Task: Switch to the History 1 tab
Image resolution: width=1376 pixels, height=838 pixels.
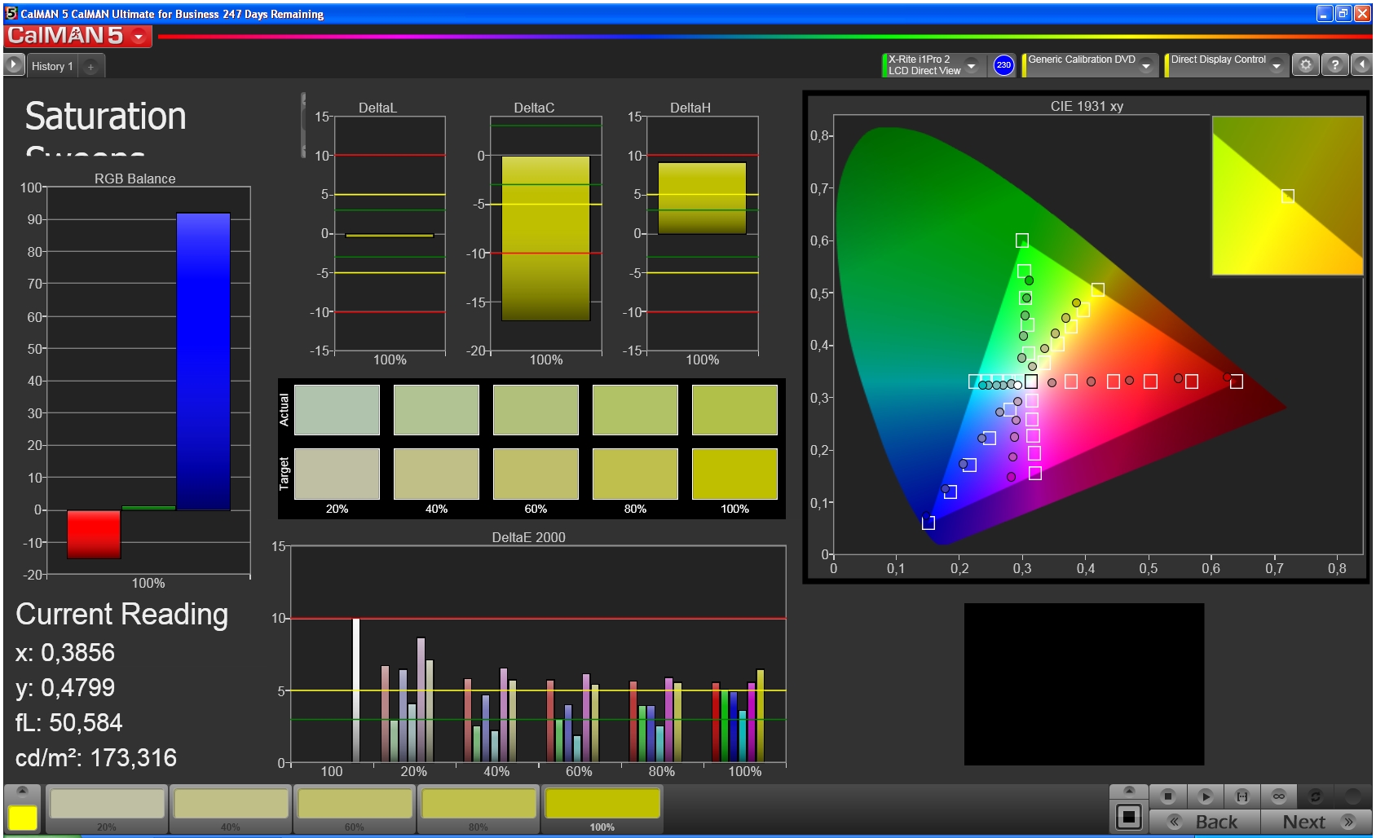Action: click(52, 66)
